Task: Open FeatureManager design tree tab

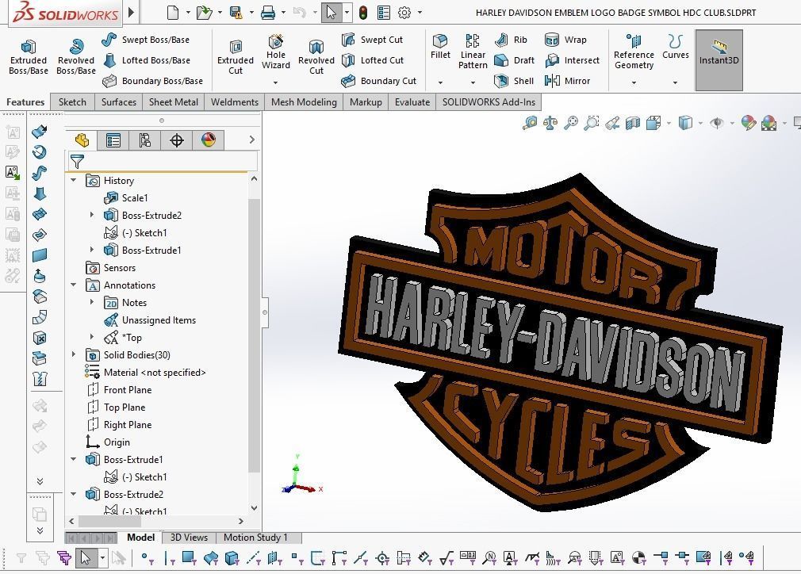Action: (82, 140)
